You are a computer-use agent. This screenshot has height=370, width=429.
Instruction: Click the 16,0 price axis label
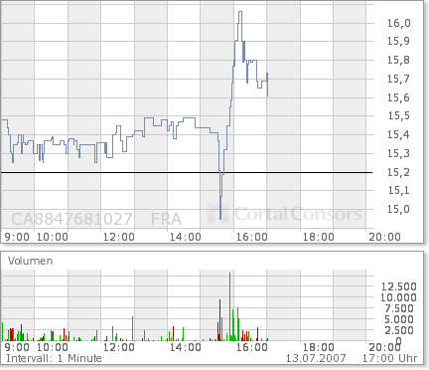399,23
